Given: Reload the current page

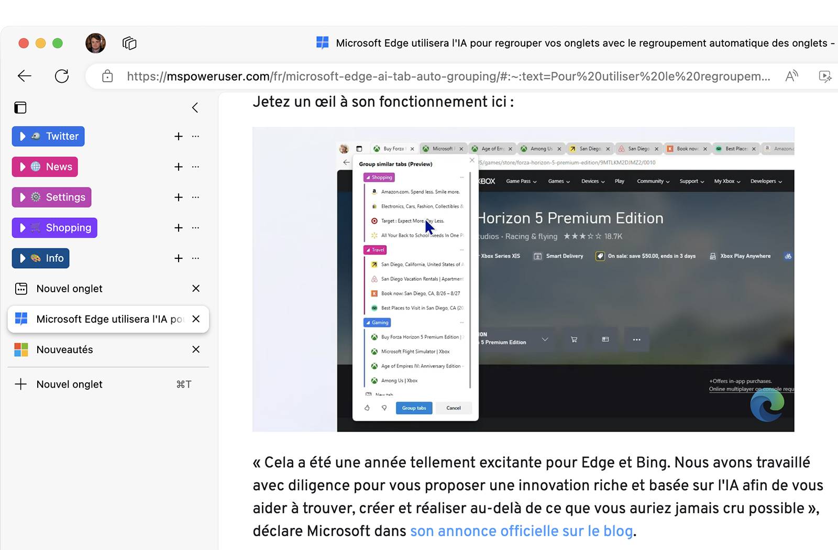Looking at the screenshot, I should point(62,76).
